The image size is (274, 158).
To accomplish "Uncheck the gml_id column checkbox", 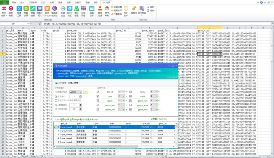I will coord(98,92).
